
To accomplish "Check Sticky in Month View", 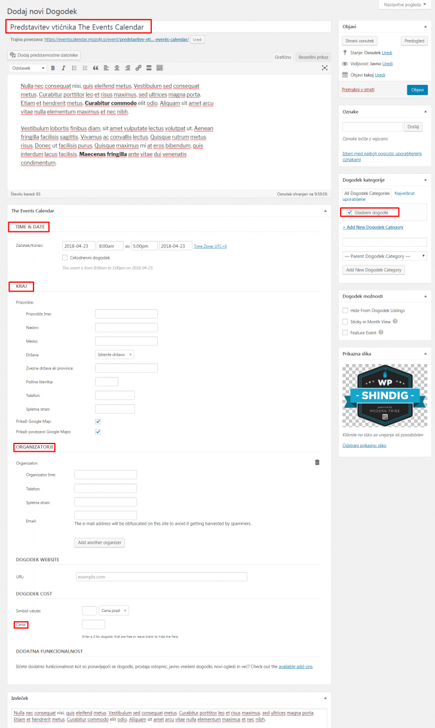I will [345, 322].
